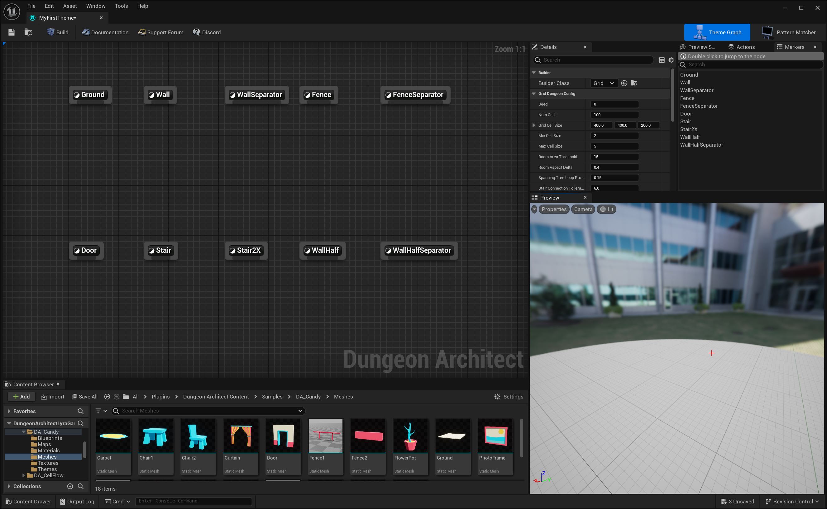
Task: Open the Edit menu
Action: [x=49, y=6]
